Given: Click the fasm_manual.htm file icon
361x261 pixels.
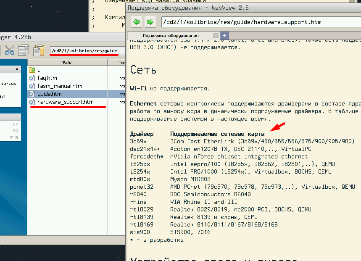Looking at the screenshot, I should (32, 86).
